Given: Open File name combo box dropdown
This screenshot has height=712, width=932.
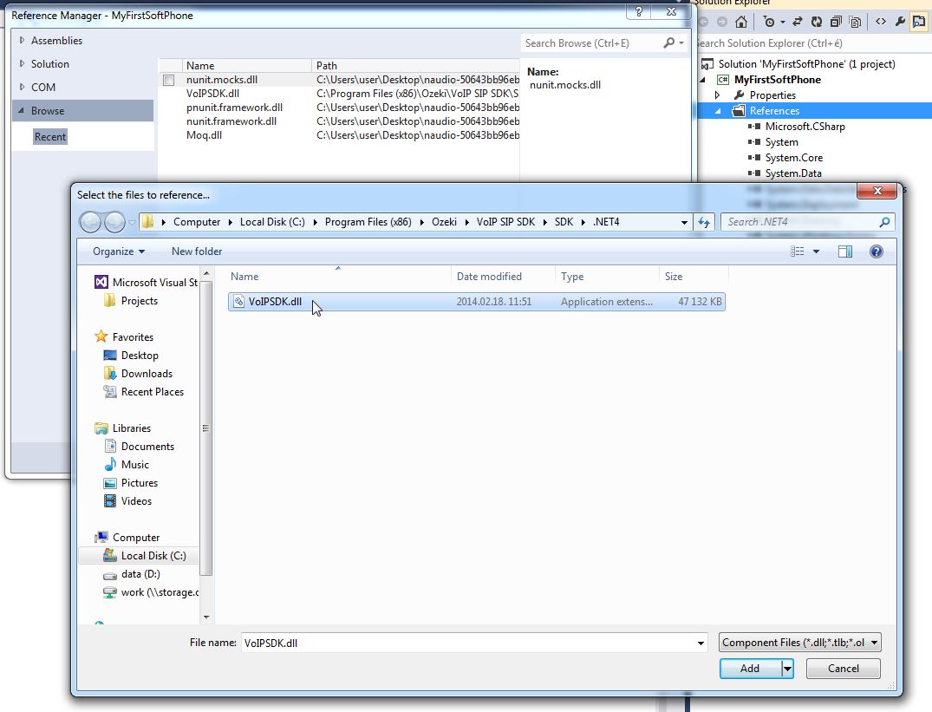Looking at the screenshot, I should click(701, 643).
